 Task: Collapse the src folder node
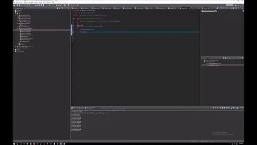point(16,14)
